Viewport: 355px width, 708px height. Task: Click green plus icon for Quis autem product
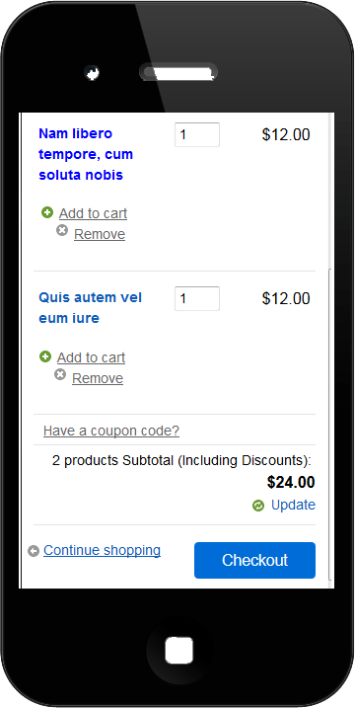[x=45, y=356]
